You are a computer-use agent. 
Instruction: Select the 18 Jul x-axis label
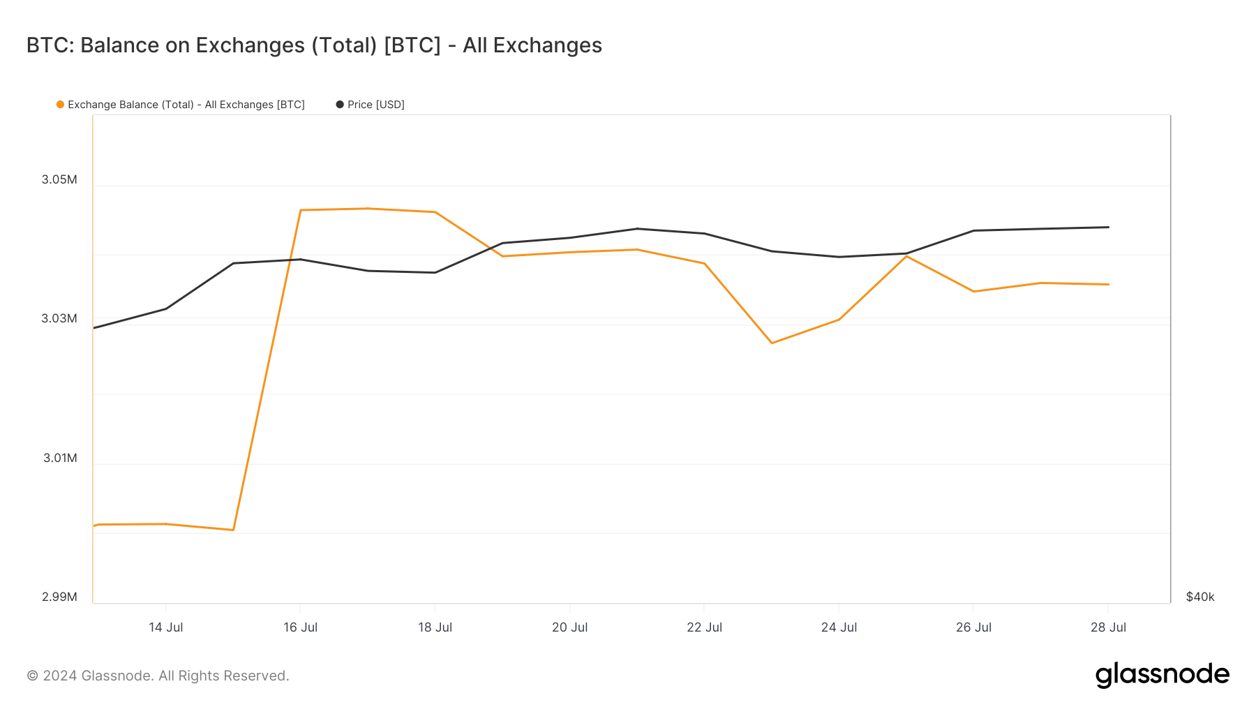point(435,627)
